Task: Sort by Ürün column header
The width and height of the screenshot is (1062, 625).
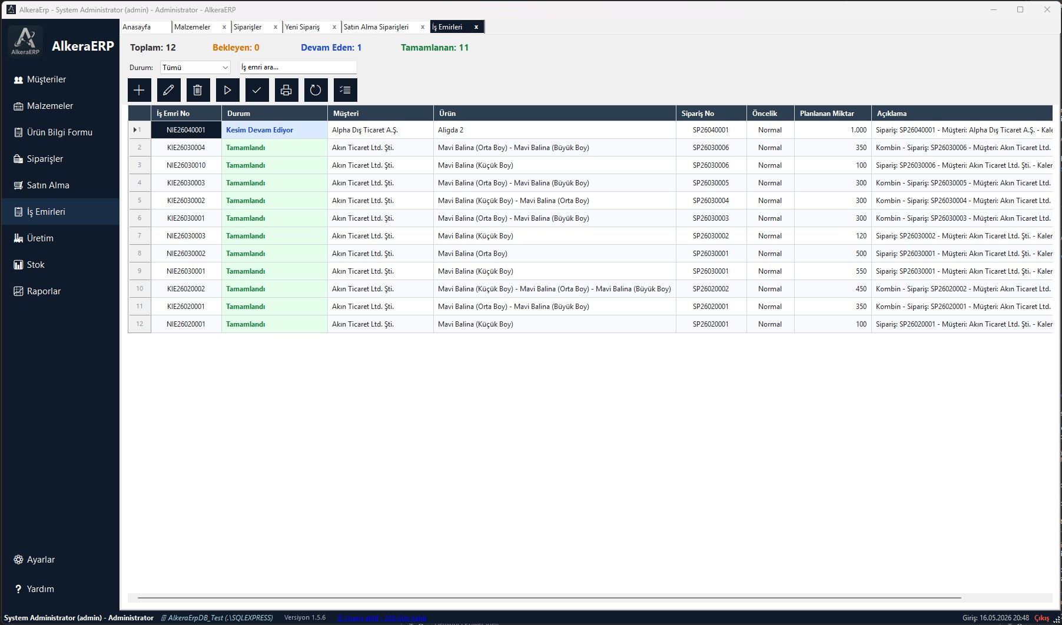Action: pos(555,114)
